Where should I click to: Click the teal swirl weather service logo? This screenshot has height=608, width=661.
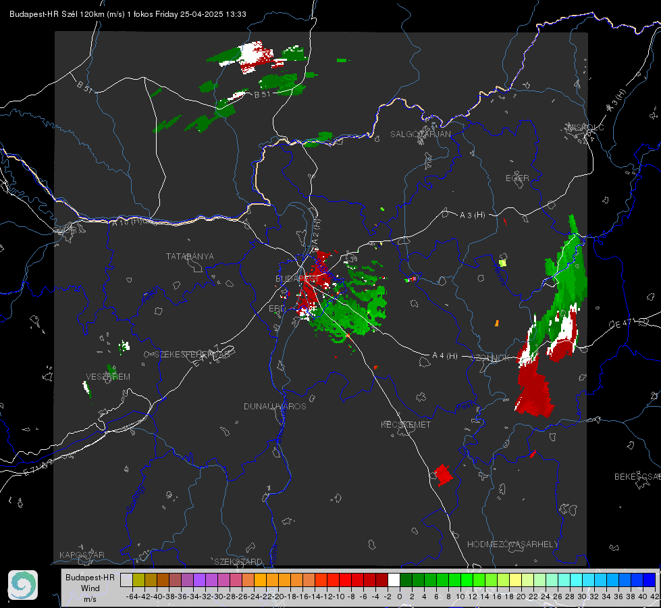pos(23,585)
